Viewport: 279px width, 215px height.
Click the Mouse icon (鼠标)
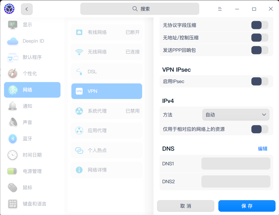click(x=13, y=187)
